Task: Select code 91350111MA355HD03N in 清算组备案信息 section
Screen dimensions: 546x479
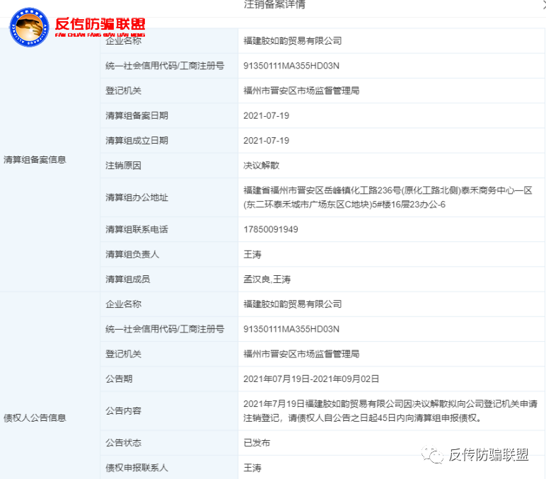Action: click(x=291, y=66)
